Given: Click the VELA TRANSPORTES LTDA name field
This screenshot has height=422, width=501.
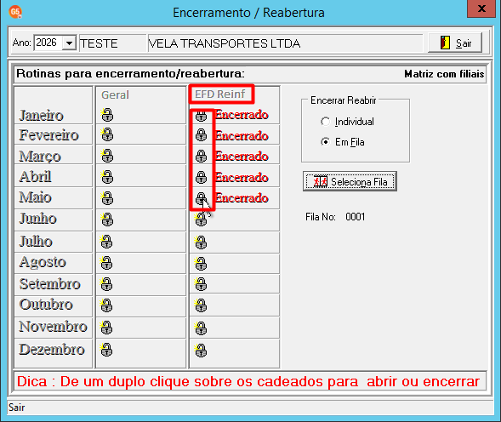Looking at the screenshot, I should (x=285, y=43).
